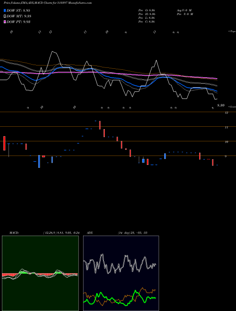236x311 pixels.
Task: Open the dark blue ADX chart panel
Action: click(x=121, y=273)
